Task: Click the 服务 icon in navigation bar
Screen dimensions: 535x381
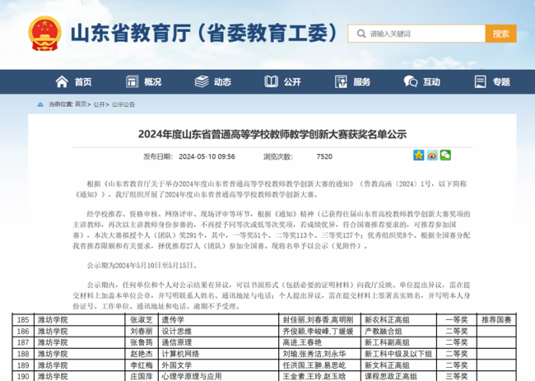Action: point(340,81)
